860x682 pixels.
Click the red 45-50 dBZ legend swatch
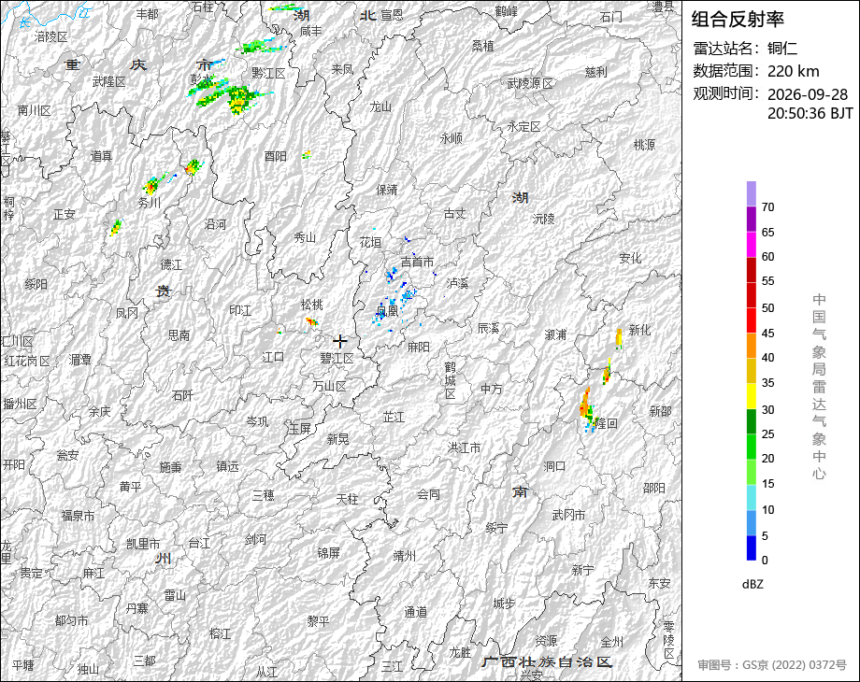pyautogui.click(x=752, y=320)
